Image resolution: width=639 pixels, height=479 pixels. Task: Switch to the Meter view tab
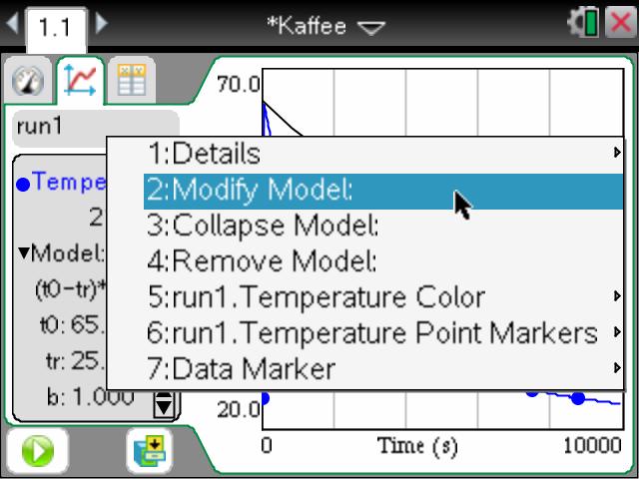(29, 81)
